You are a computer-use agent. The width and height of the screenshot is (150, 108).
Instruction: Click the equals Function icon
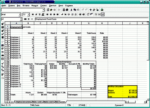(x=32, y=19)
